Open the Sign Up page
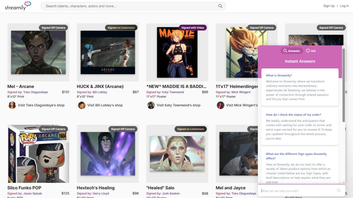This screenshot has height=198, width=353. pyautogui.click(x=329, y=6)
